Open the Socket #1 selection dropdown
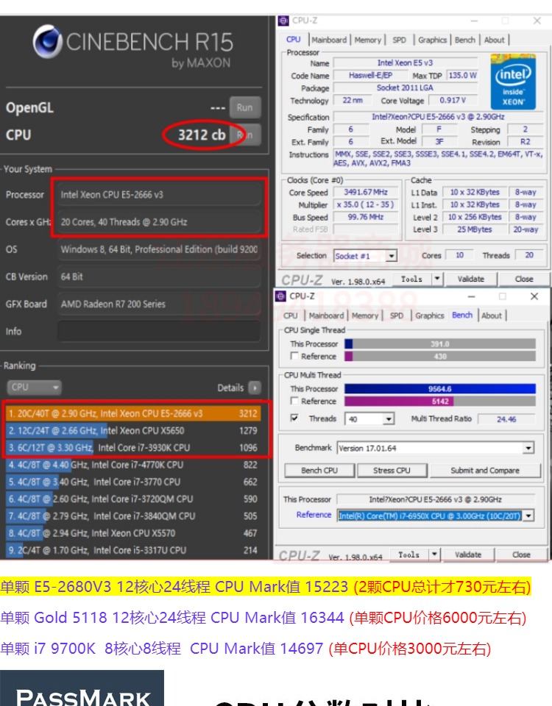Viewport: 552px width, 706px height. (391, 257)
